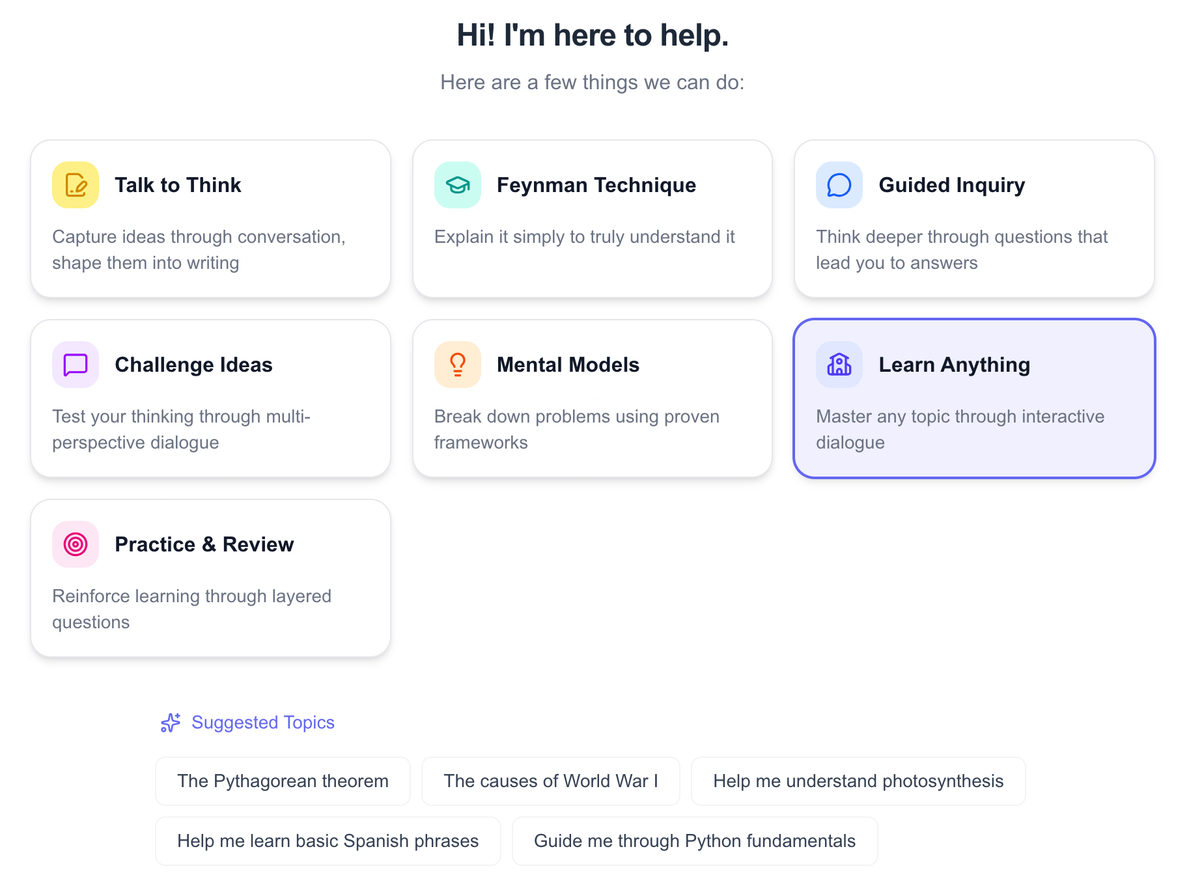Viewport: 1189px width, 875px height.
Task: Click Help me learn basic Spanish phrases
Action: pyautogui.click(x=328, y=841)
